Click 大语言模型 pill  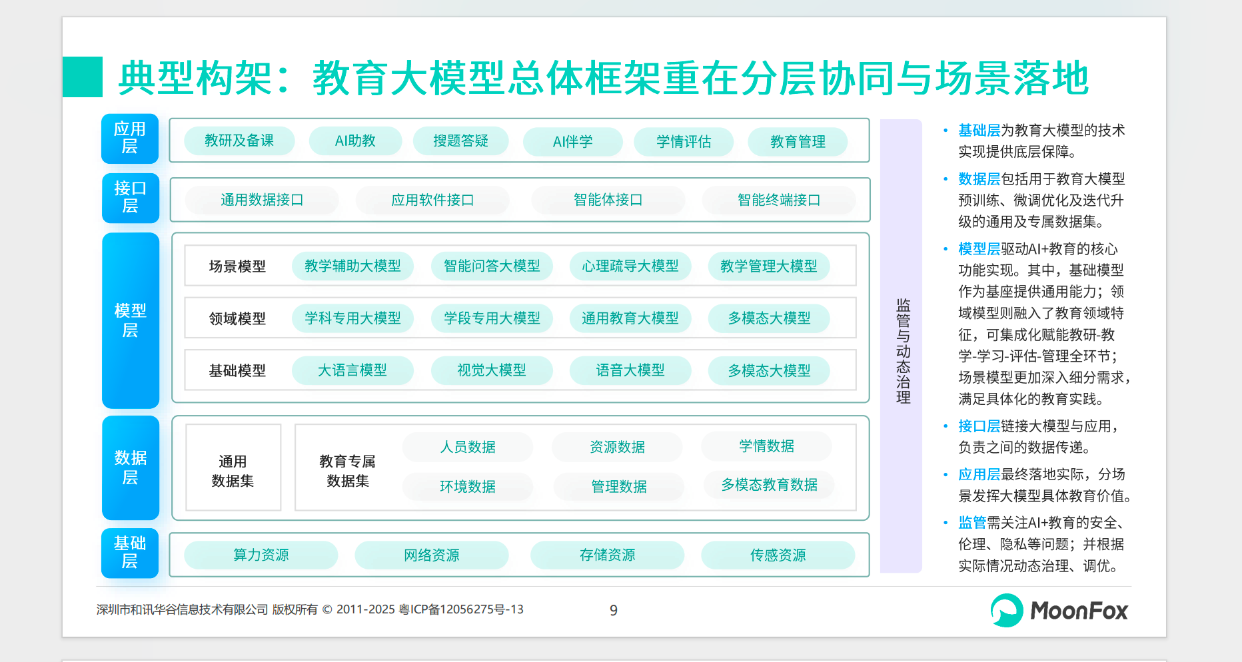(352, 370)
